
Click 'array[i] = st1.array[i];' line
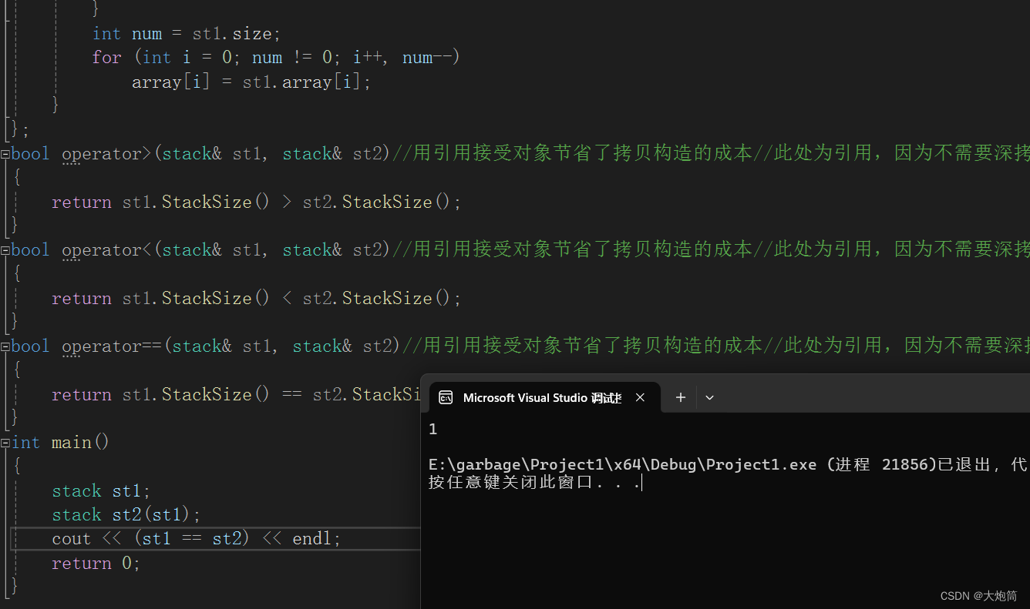[251, 82]
